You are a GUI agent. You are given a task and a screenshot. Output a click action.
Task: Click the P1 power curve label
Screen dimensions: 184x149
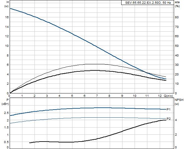[168, 109]
